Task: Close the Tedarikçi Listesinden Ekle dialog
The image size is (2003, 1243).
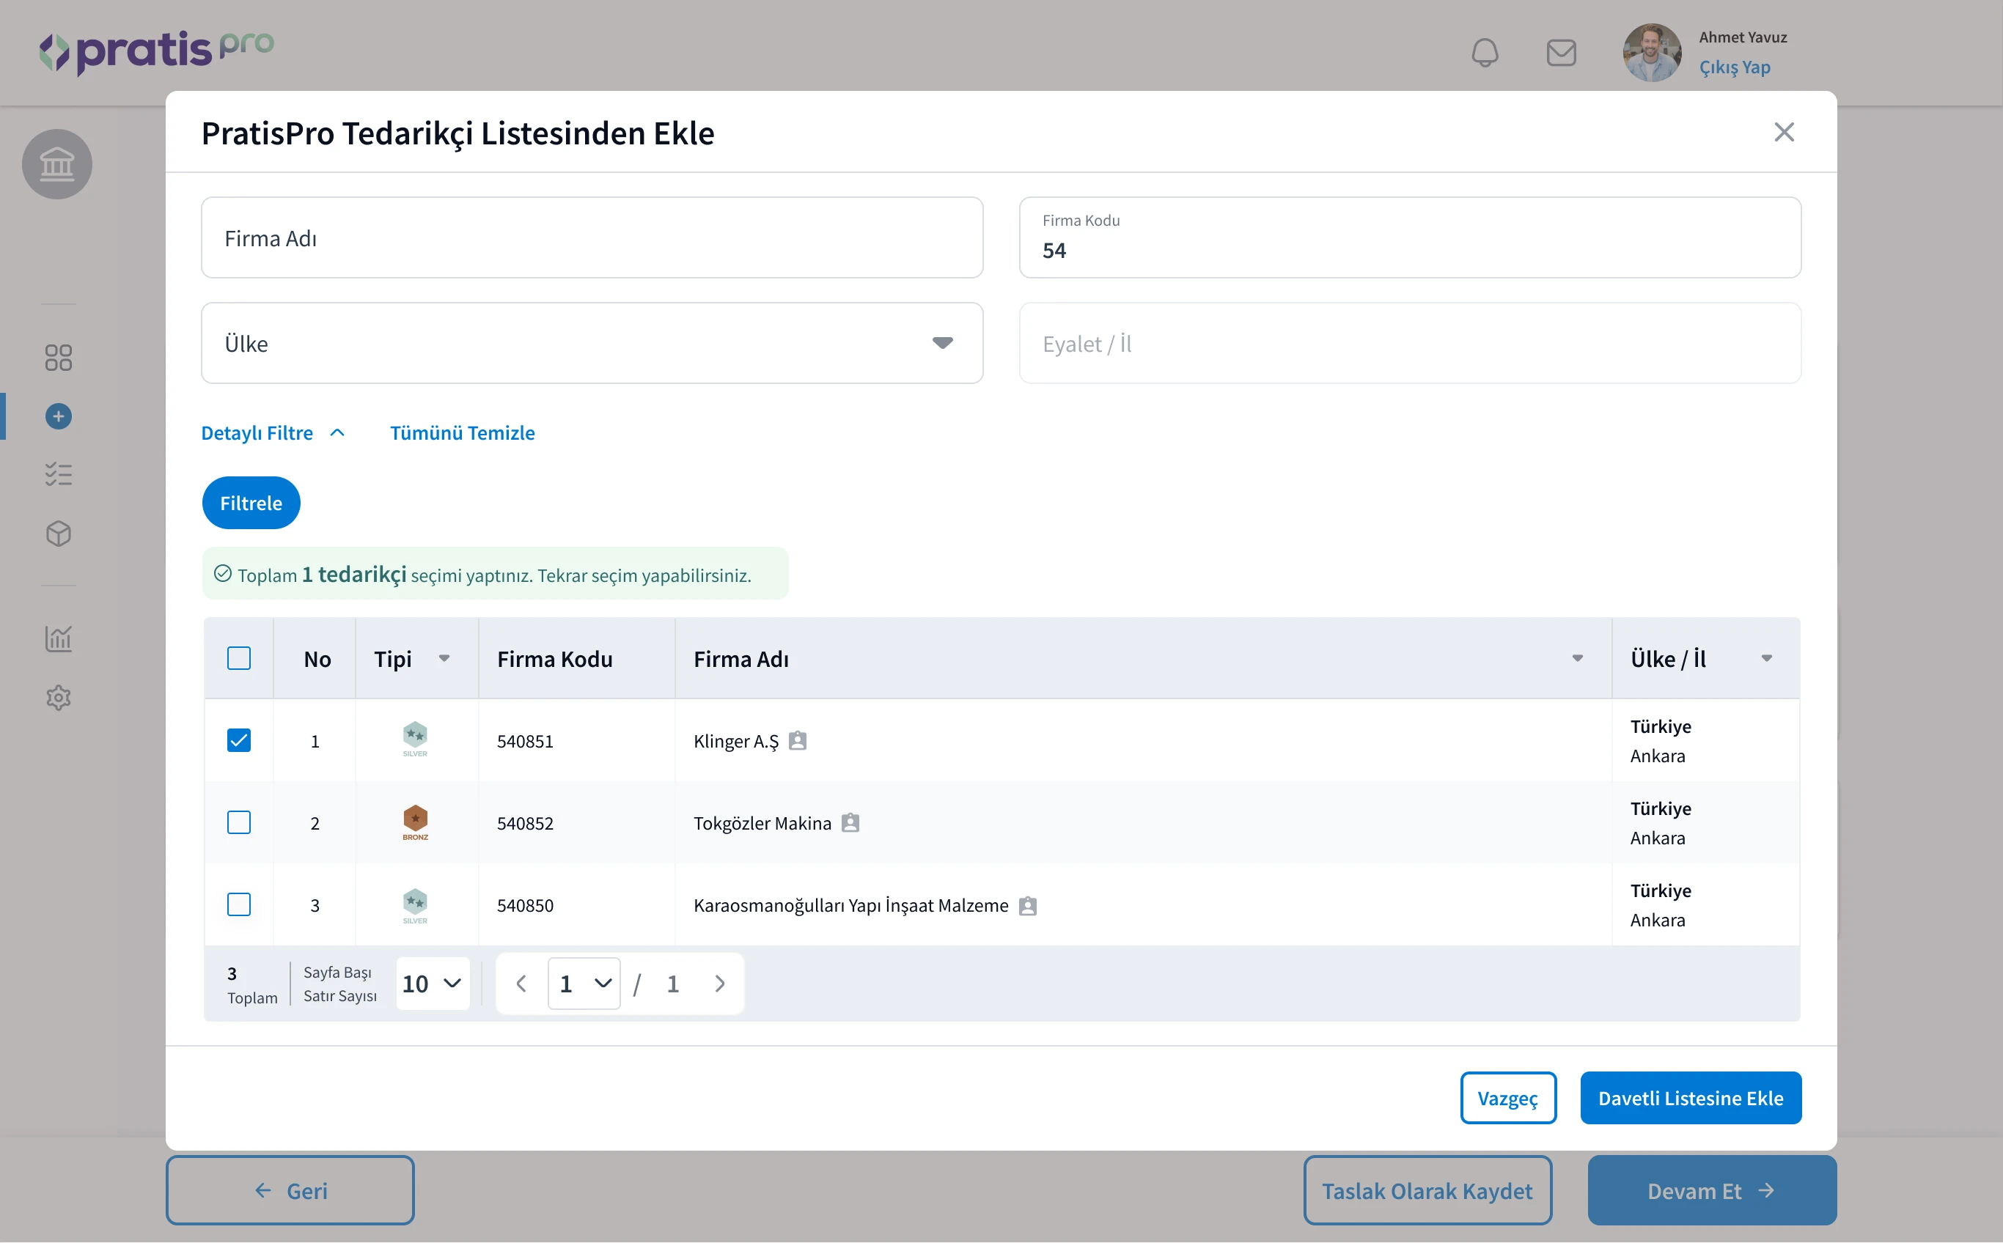Action: [1784, 133]
